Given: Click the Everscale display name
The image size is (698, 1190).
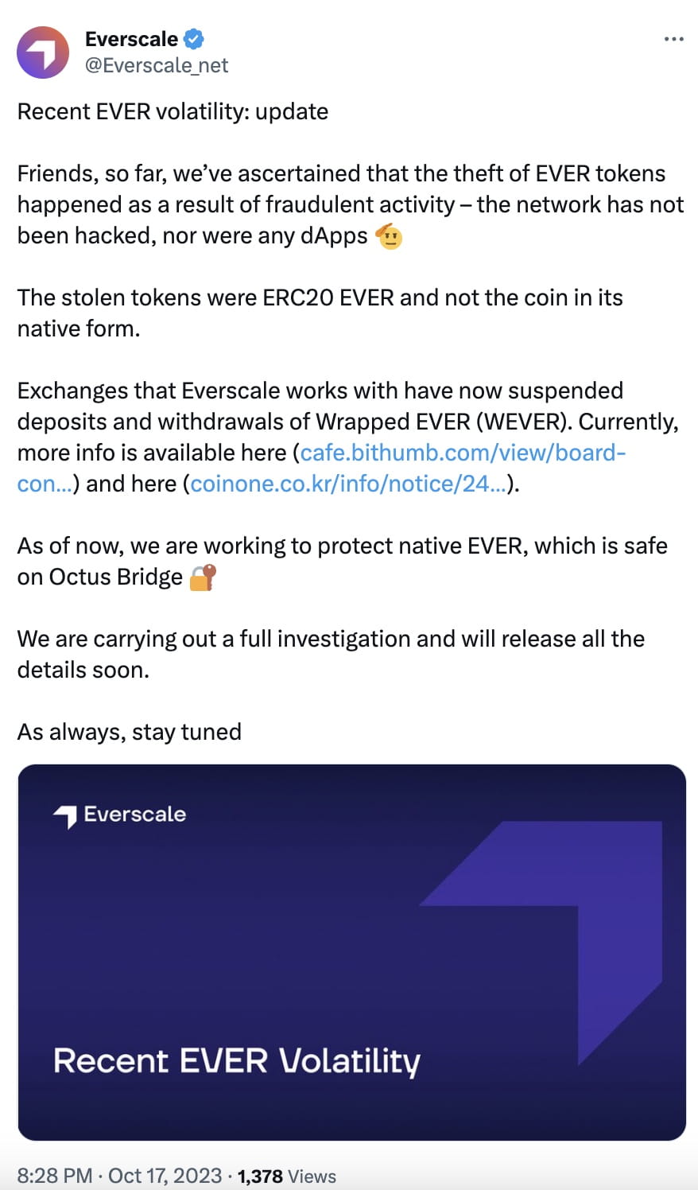Looking at the screenshot, I should (x=132, y=38).
